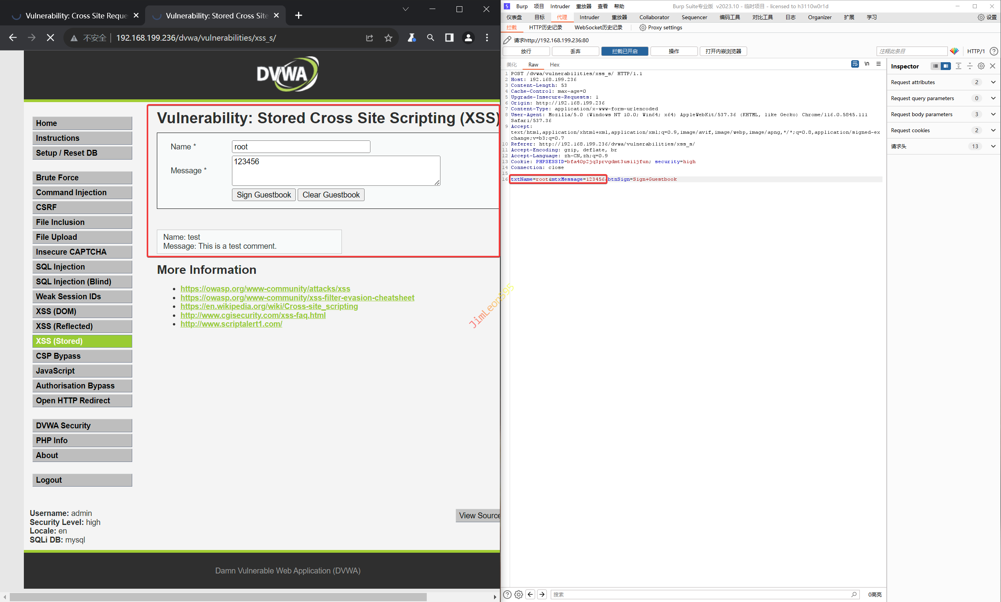Open the CSRF page in the DVWA sidebar

point(82,207)
